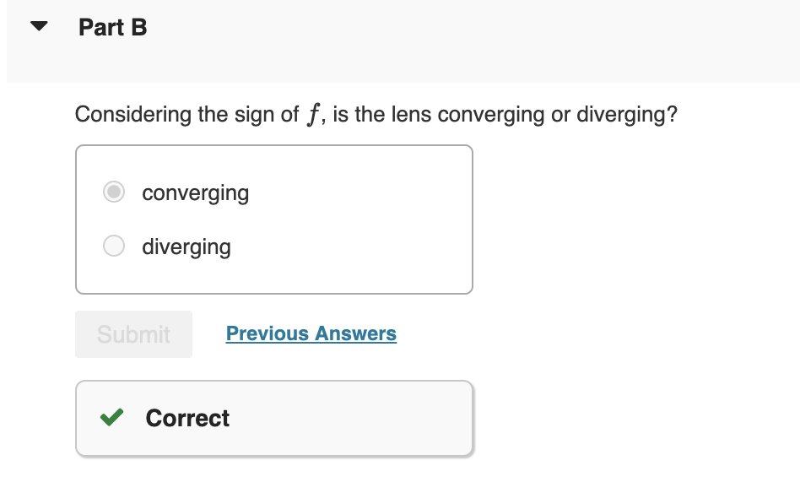The width and height of the screenshot is (800, 493).
Task: Collapse the Part B disclosure triangle
Action: click(37, 25)
